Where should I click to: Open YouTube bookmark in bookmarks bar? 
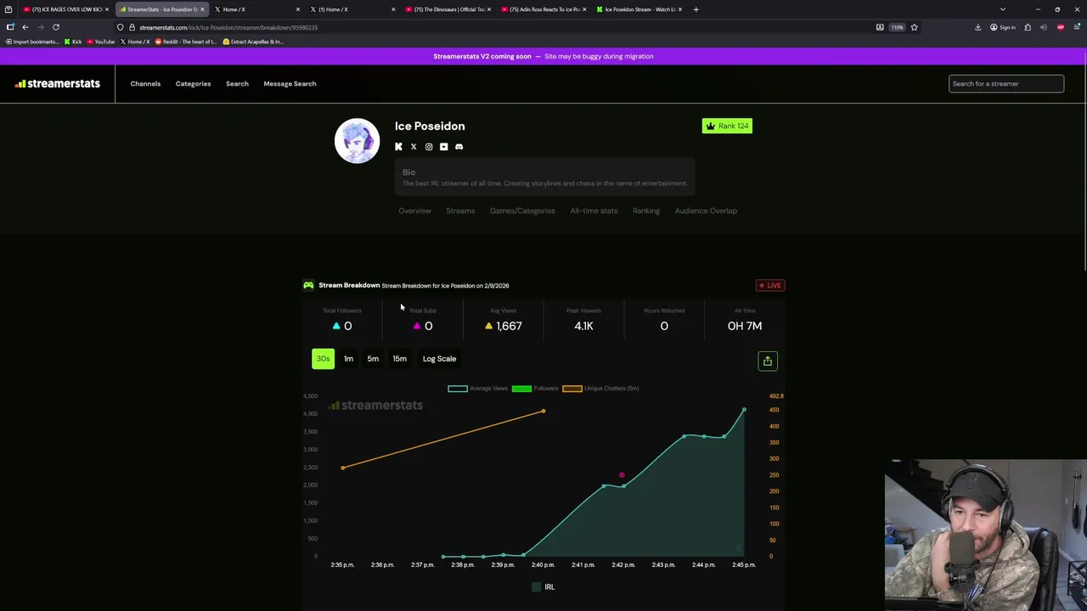[x=101, y=42]
